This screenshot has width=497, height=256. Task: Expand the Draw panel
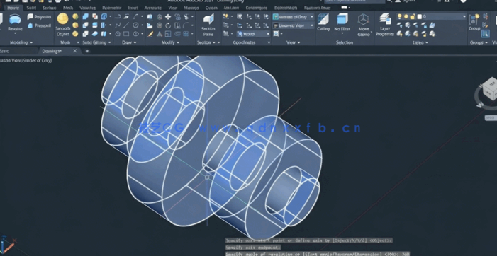129,42
